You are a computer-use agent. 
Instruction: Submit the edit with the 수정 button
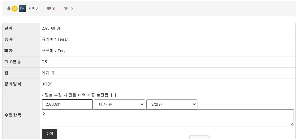click(49, 134)
